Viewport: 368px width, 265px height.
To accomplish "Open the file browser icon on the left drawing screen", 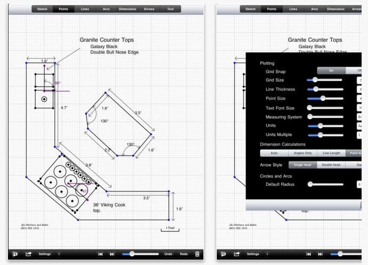I will [15, 254].
